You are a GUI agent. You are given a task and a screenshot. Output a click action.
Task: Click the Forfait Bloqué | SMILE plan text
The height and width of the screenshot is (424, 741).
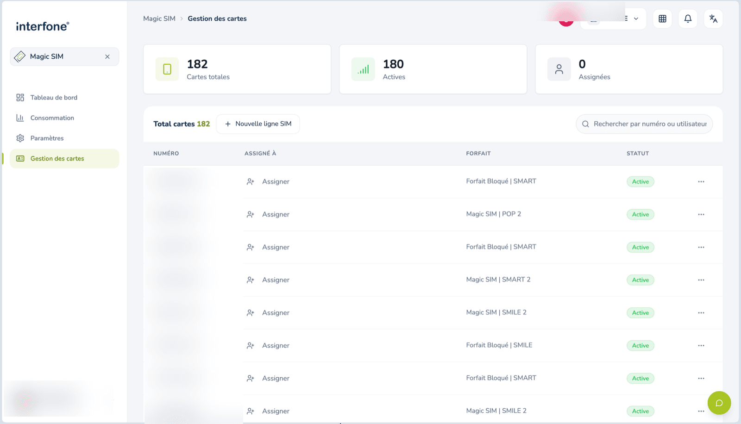click(x=499, y=345)
